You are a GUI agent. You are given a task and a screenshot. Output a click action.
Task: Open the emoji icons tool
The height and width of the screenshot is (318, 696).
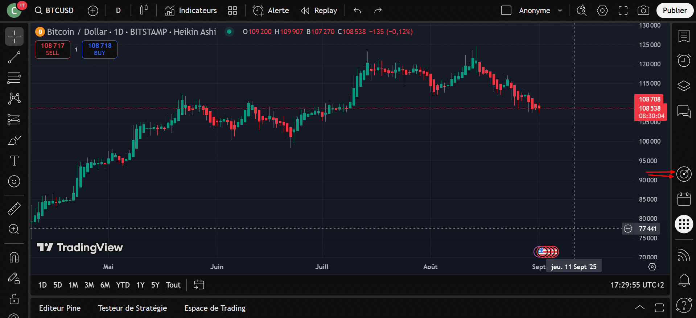pyautogui.click(x=14, y=181)
